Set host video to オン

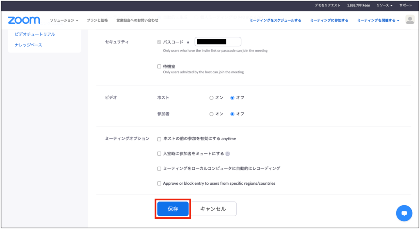click(x=212, y=98)
